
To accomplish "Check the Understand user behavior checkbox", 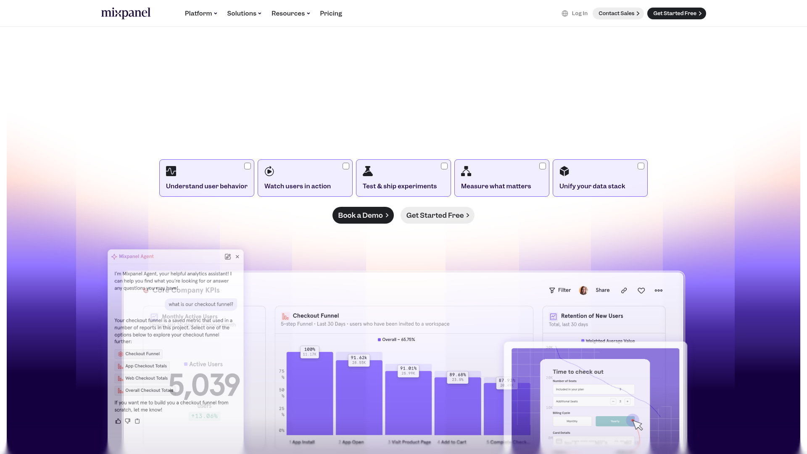I will coord(248,166).
